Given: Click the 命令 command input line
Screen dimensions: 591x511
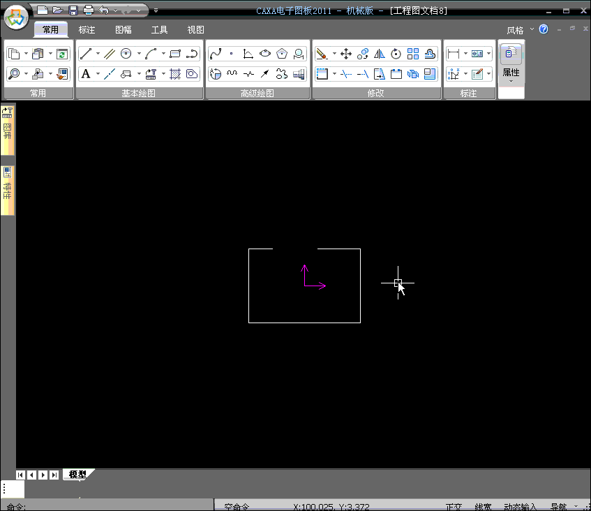Looking at the screenshot, I should click(x=107, y=505).
